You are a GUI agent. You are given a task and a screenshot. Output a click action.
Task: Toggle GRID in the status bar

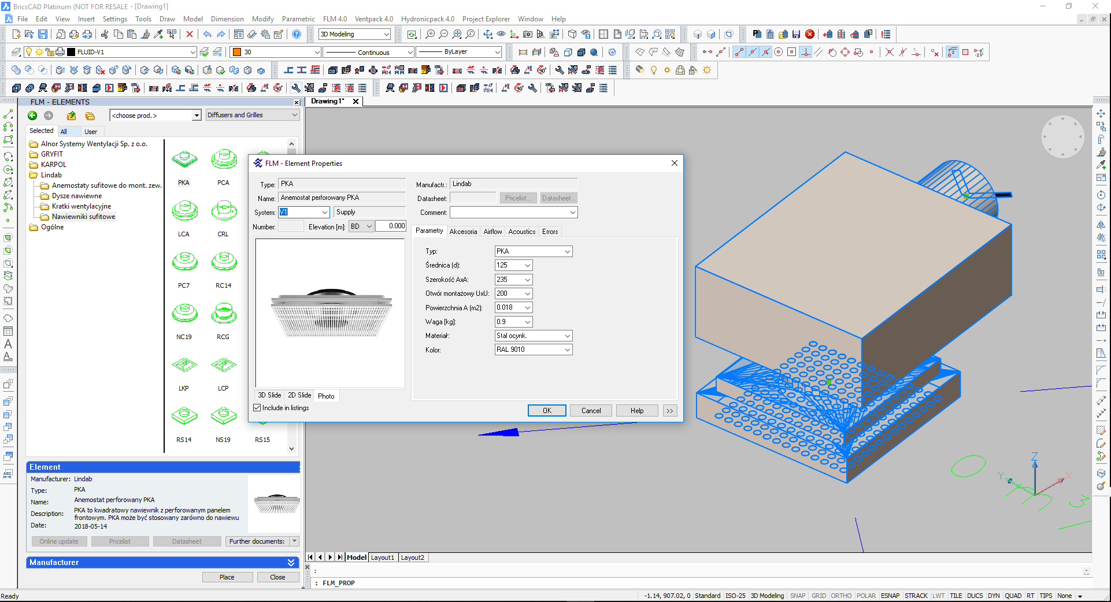click(819, 596)
